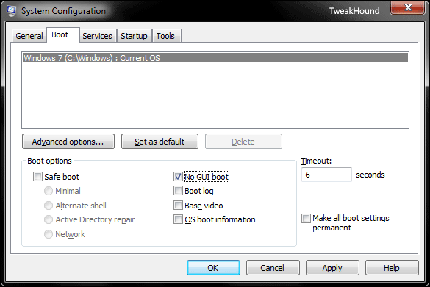430x287 pixels.
Task: Click the System Configuration title bar icon
Action: 11,11
